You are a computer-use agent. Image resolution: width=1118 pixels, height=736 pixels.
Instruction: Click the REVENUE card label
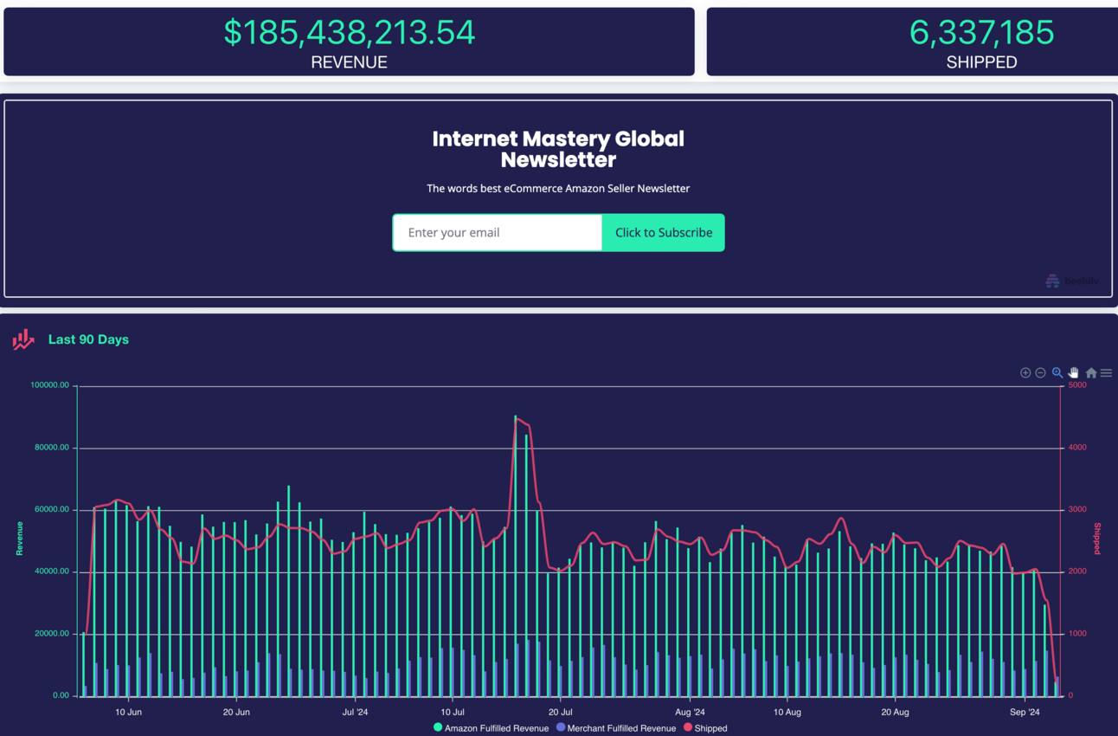pyautogui.click(x=350, y=62)
